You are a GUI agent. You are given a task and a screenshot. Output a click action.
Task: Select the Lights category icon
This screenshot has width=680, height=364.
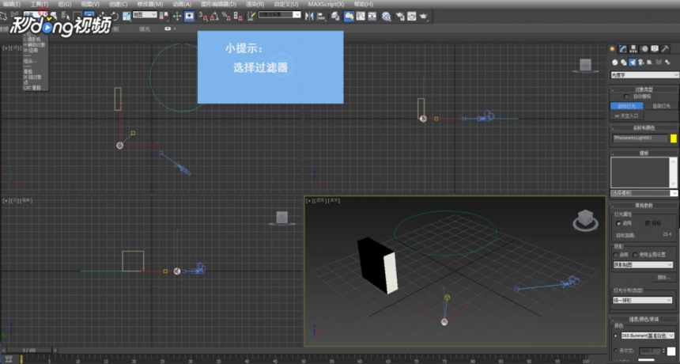633,63
